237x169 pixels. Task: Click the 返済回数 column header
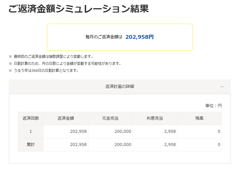(x=31, y=118)
